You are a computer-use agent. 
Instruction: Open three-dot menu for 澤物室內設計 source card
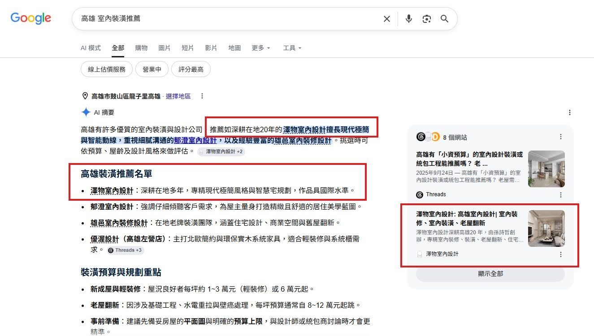pos(561,254)
